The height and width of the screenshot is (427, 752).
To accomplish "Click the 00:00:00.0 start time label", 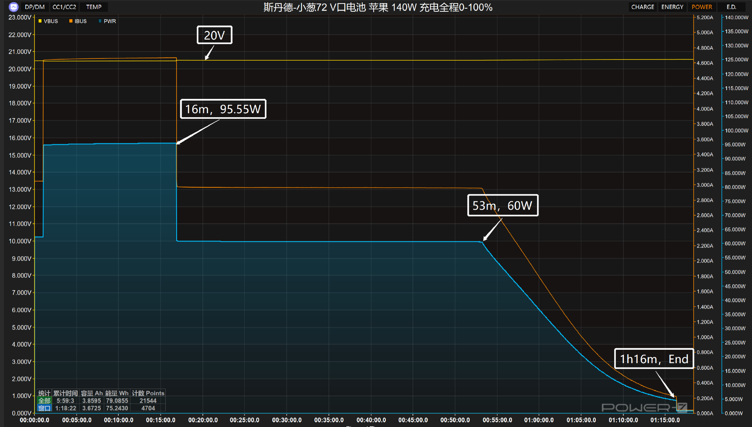I will pos(34,420).
